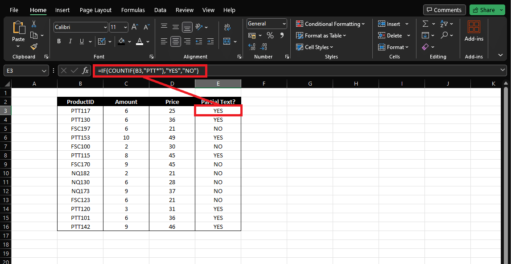Open the Comments panel

(444, 9)
